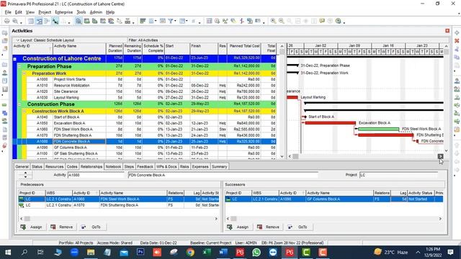The image size is (461, 259).
Task: Collapse Construction Work Block A group
Action: pos(24,112)
